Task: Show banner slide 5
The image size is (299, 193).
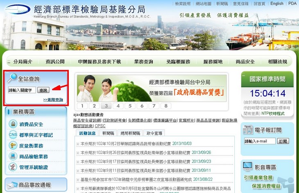Action: (130, 106)
